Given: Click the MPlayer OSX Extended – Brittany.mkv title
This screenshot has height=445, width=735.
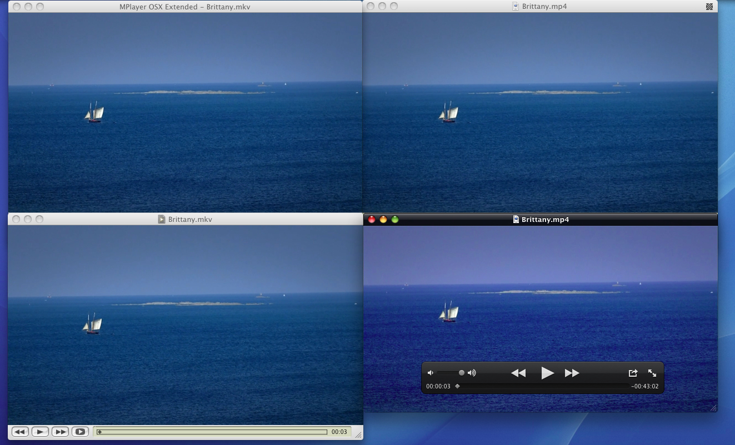Looking at the screenshot, I should 185,7.
